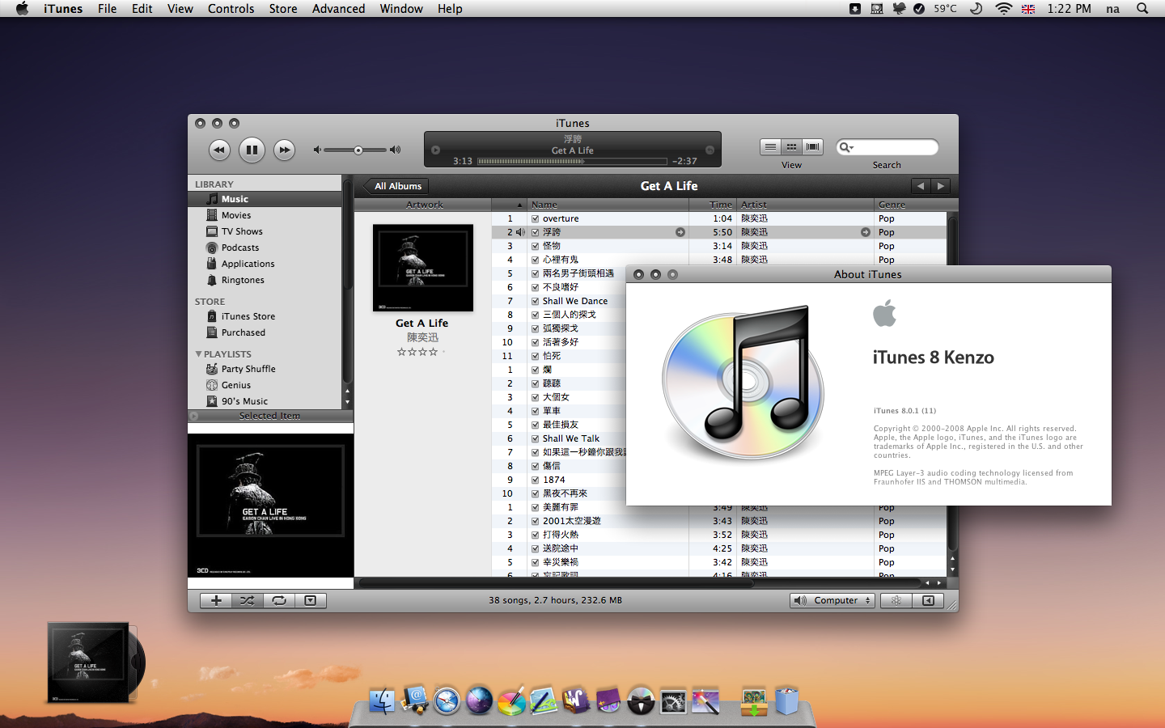
Task: Switch to list view
Action: pyautogui.click(x=770, y=146)
